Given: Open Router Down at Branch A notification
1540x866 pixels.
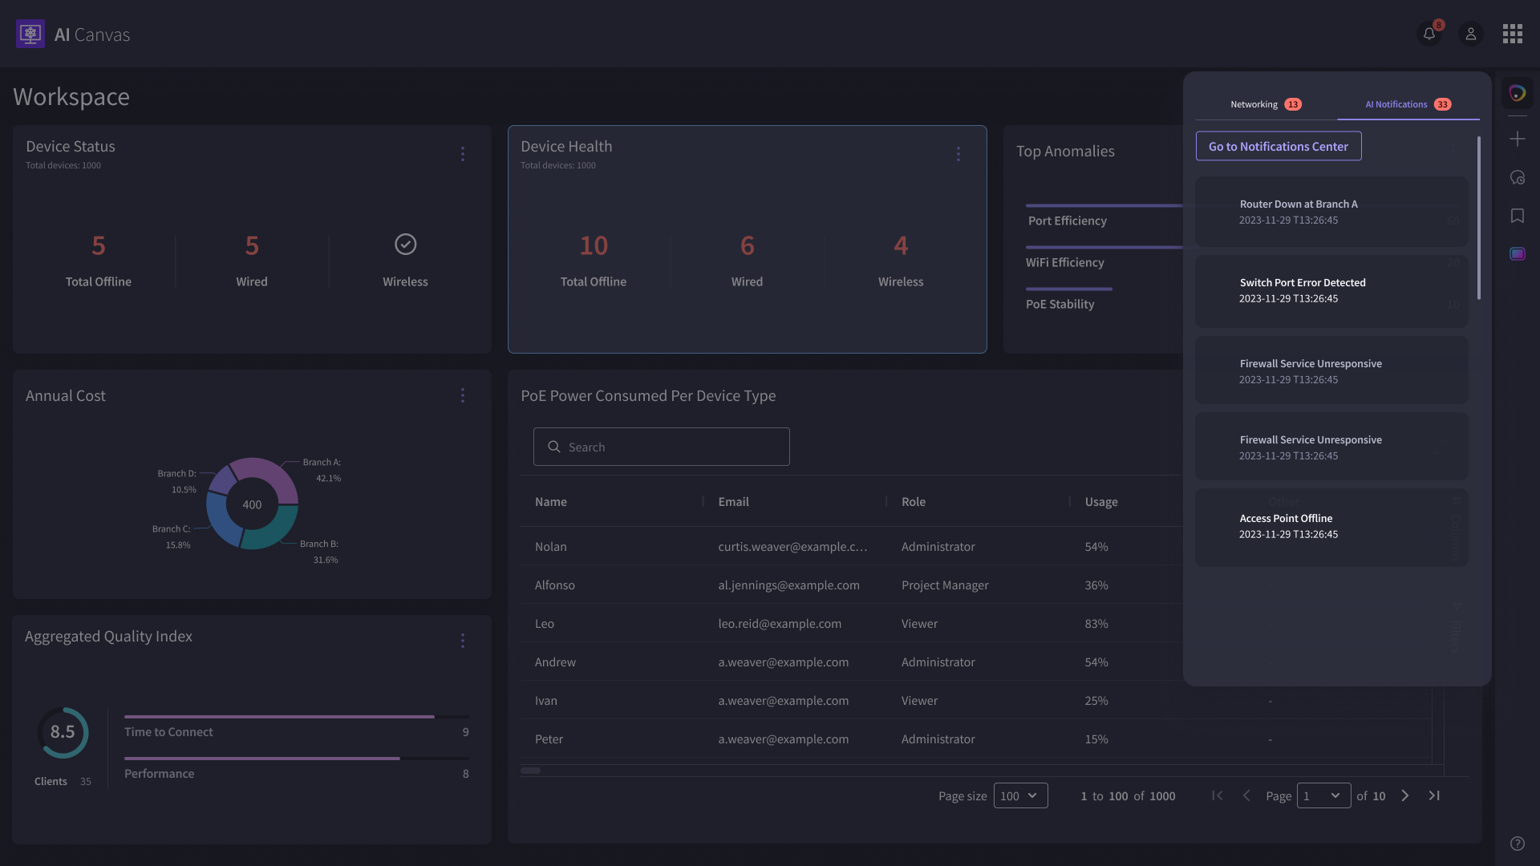Looking at the screenshot, I should tap(1331, 212).
